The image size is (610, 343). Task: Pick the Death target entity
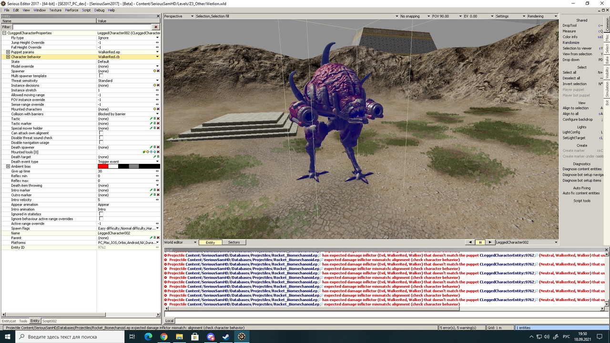click(x=154, y=157)
